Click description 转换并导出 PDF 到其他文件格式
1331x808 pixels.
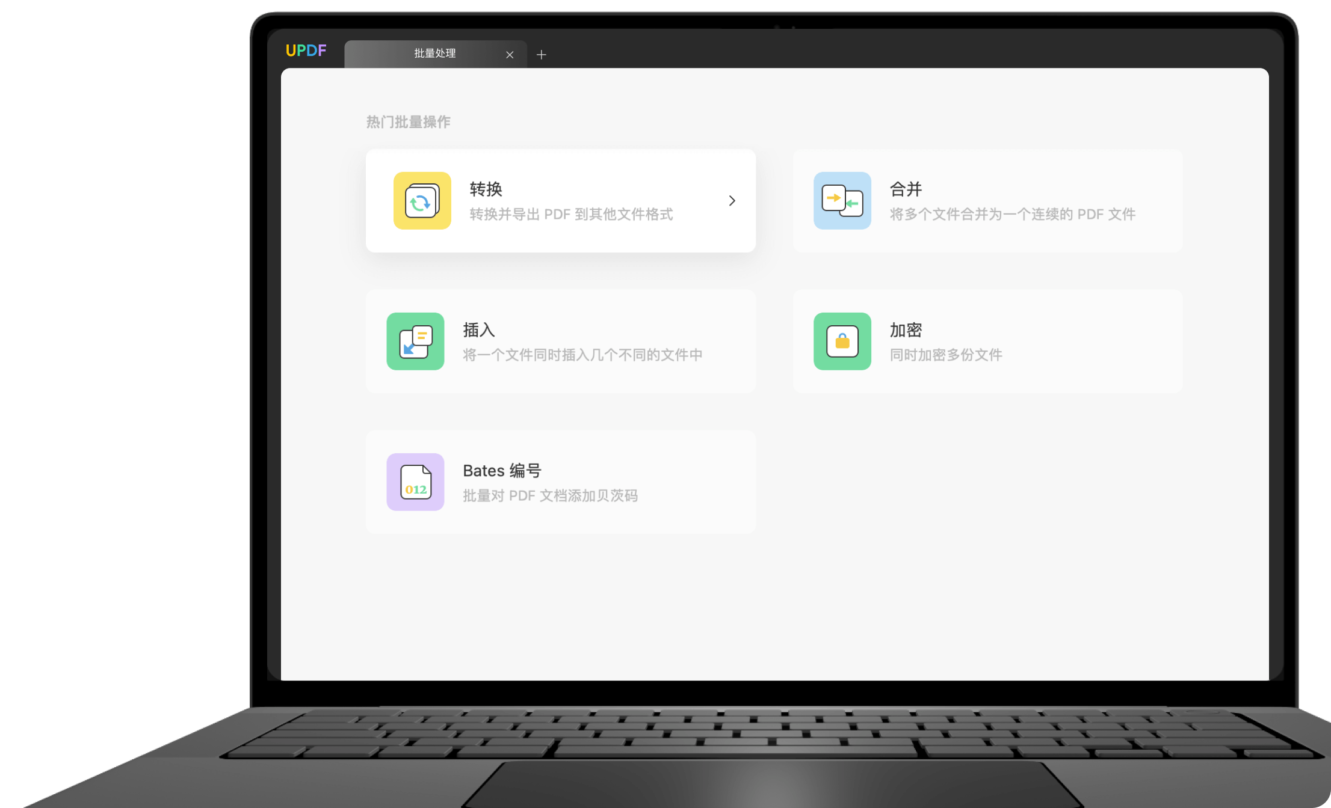click(x=571, y=215)
